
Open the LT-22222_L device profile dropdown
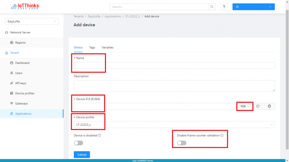coord(174,124)
